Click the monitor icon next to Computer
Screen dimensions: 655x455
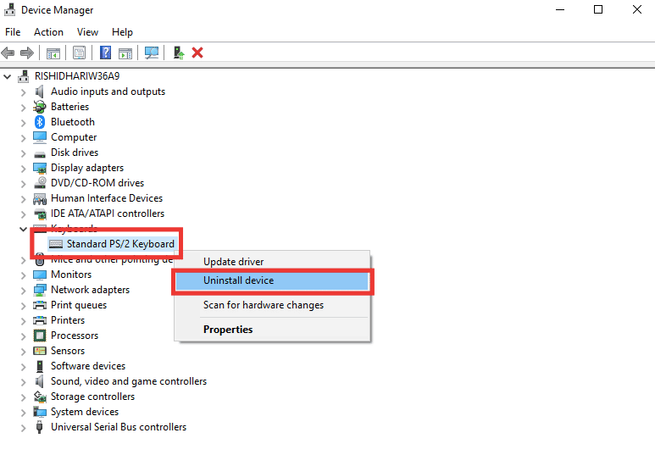[40, 137]
